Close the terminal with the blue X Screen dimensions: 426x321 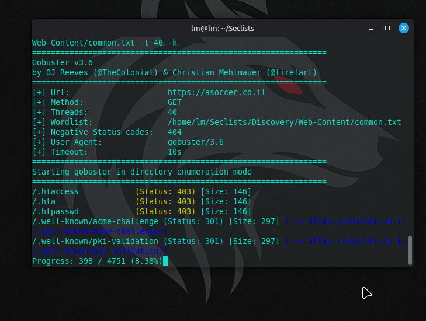click(403, 28)
